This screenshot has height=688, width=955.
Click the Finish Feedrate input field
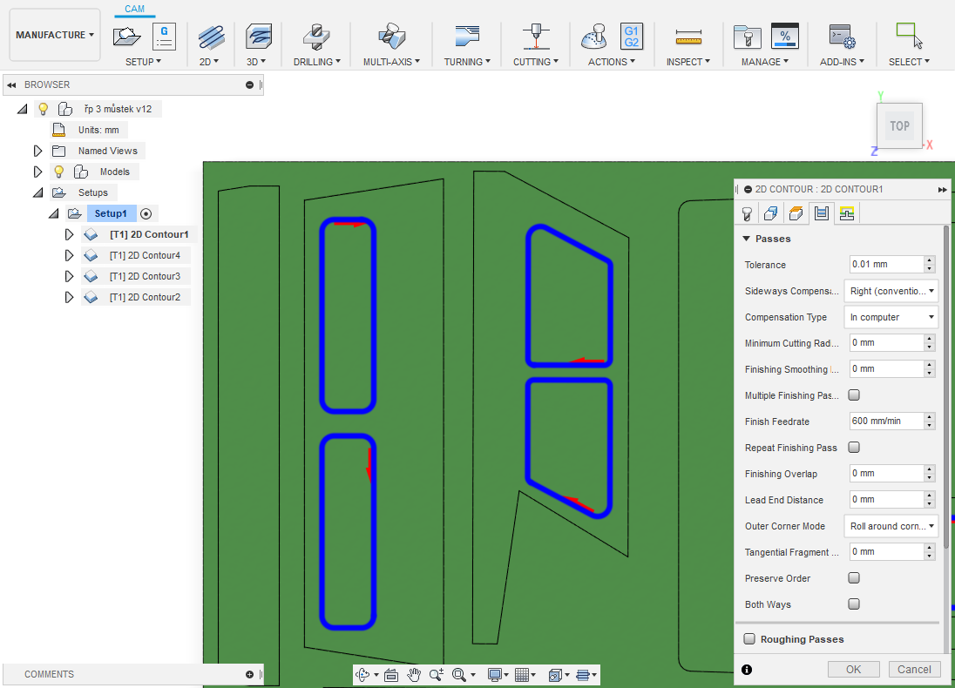[x=885, y=422]
